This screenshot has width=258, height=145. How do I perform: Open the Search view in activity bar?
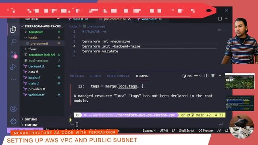pyautogui.click(x=13, y=41)
